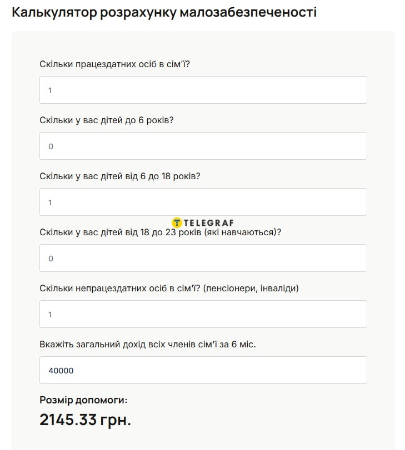Click the 'Розмір допомоги:' result label
The width and height of the screenshot is (405, 450).
tap(83, 400)
